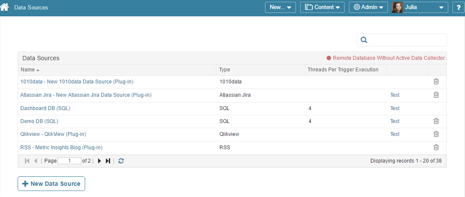Go to the first page arrow
Screen dimensions: 465x197
click(x=27, y=161)
